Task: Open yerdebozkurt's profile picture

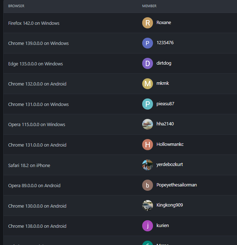Action: (x=148, y=165)
